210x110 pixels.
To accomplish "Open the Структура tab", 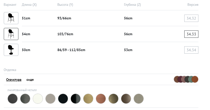I will coord(14,80).
